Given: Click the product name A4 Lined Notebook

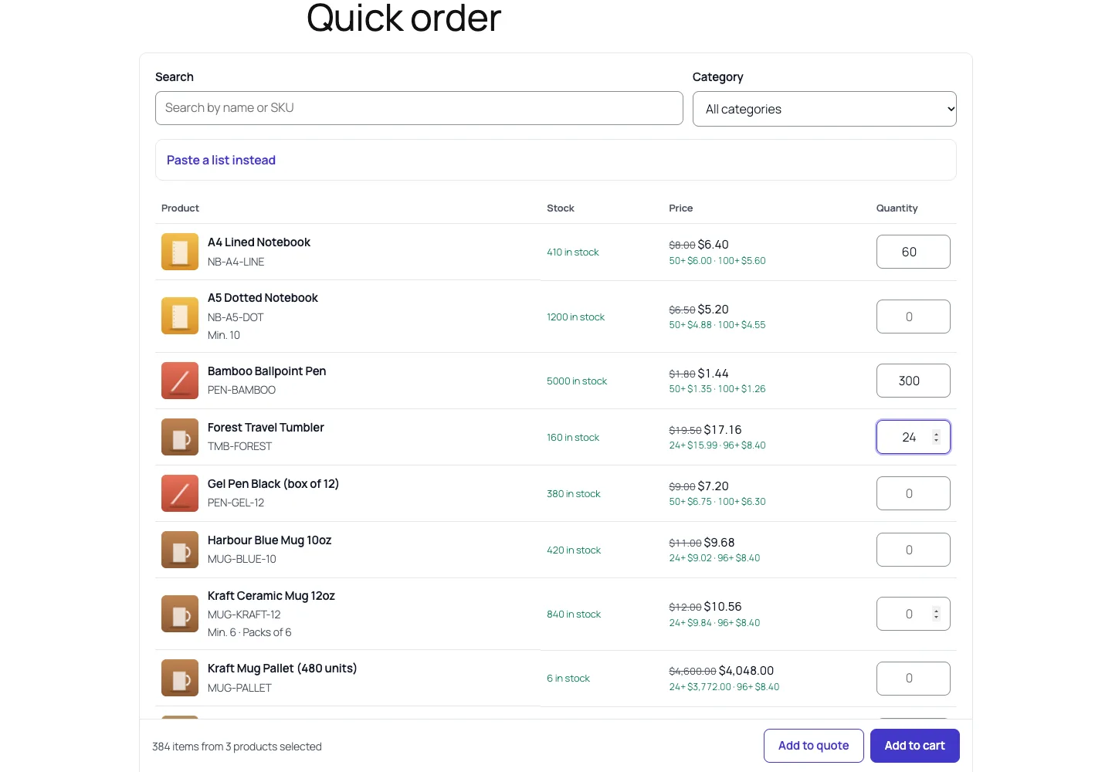Looking at the screenshot, I should [259, 242].
